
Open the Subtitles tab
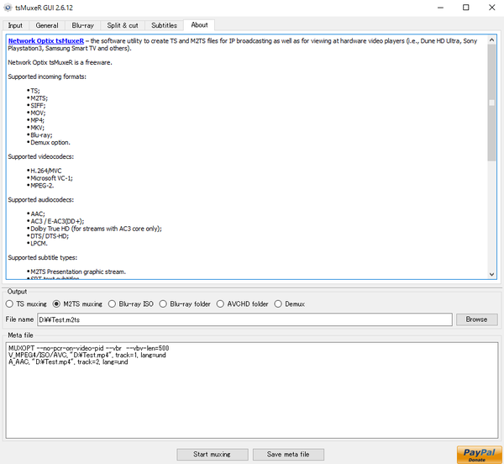pyautogui.click(x=164, y=25)
